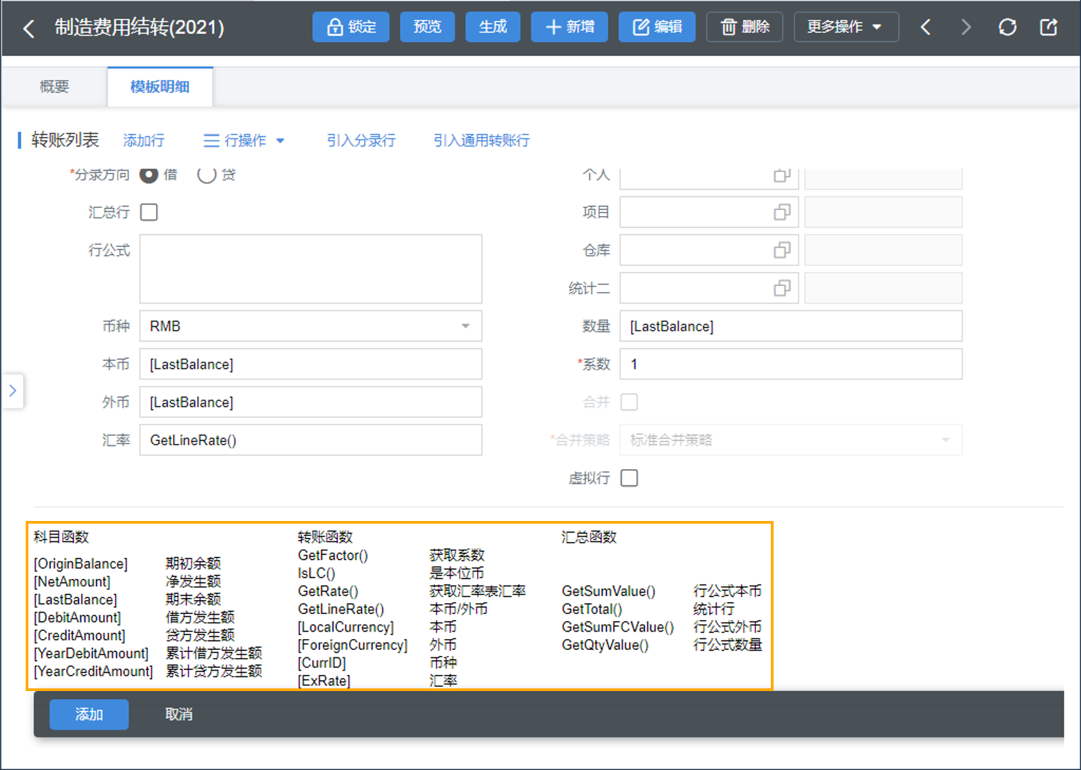Click the [CurrID] function text
Image resolution: width=1081 pixels, height=770 pixels.
(x=322, y=663)
